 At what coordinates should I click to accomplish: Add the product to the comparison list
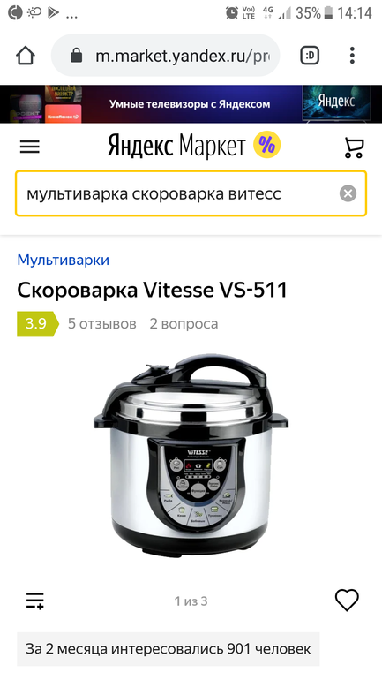(35, 601)
